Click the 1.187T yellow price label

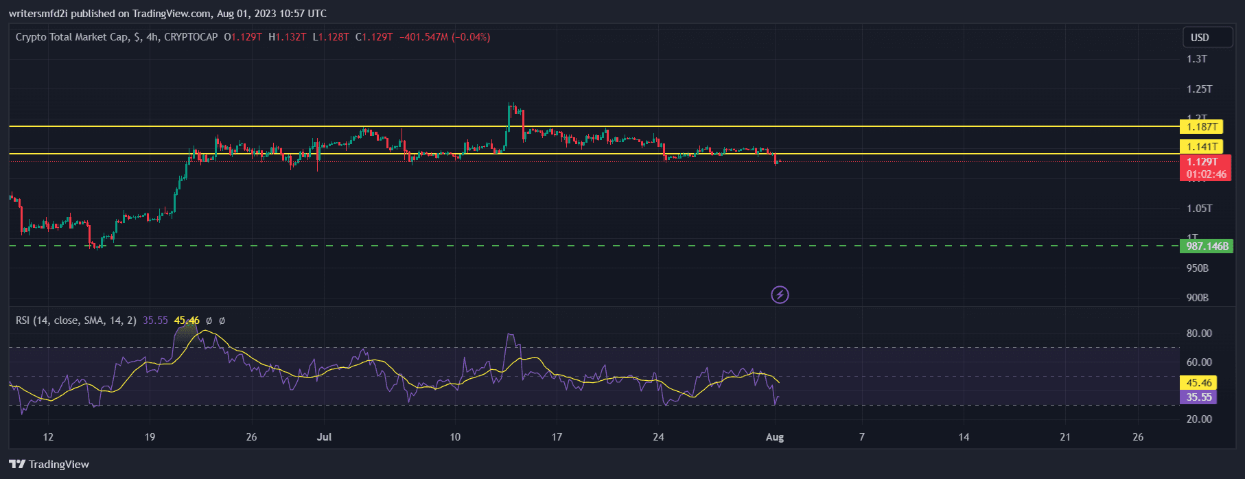point(1202,126)
